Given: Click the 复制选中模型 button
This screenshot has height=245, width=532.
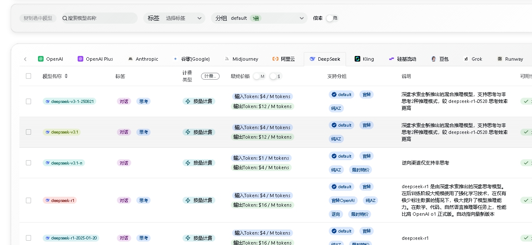Looking at the screenshot, I should pos(38,18).
